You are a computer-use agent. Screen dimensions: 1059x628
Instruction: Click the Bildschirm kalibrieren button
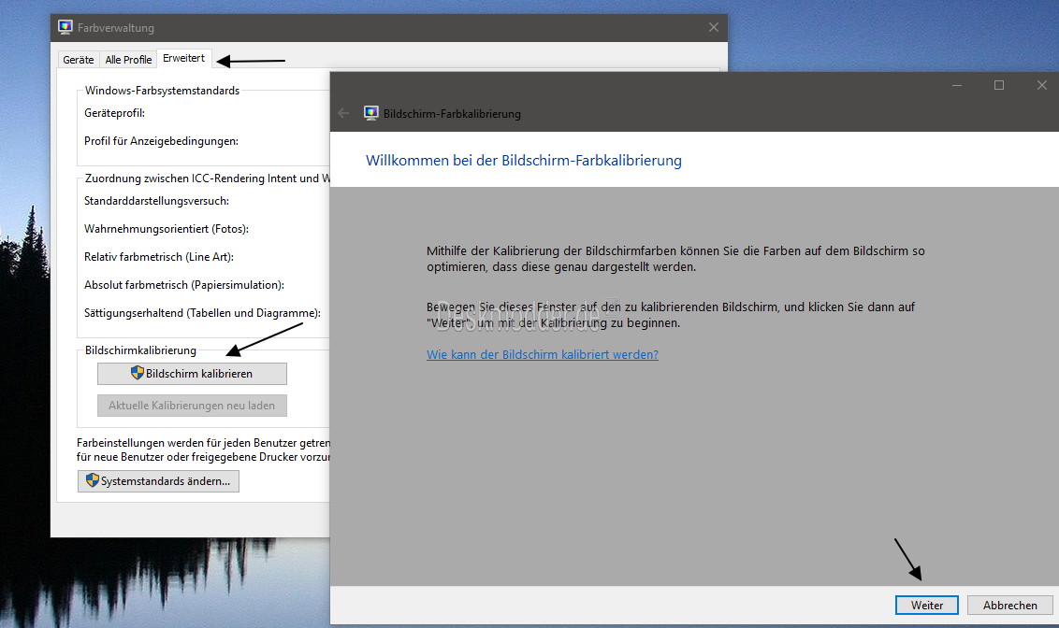[x=192, y=374]
